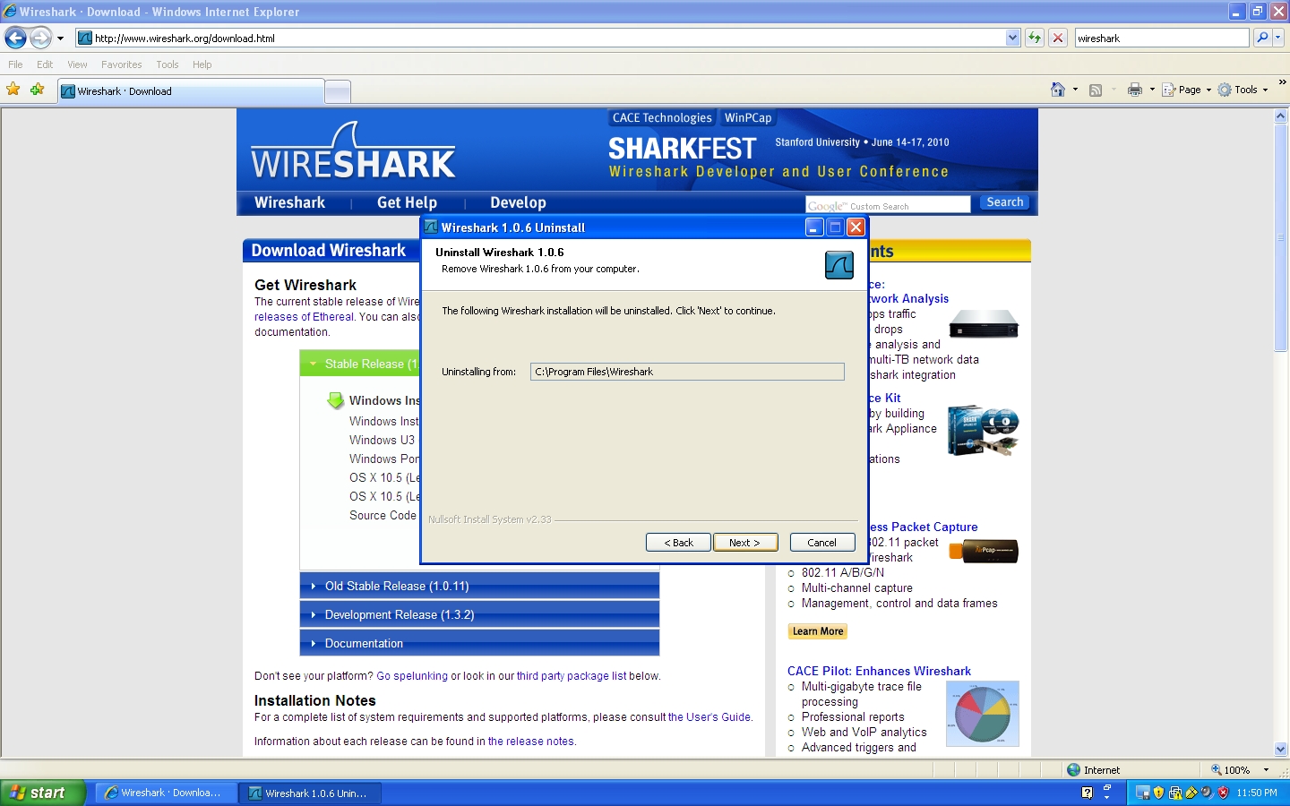Open the Page command dropdown
This screenshot has height=806, width=1290.
[x=1186, y=90]
